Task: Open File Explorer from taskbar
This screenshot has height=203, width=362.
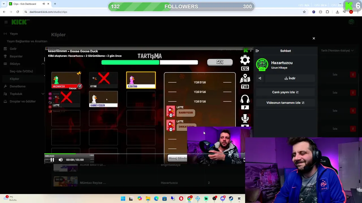Action: pyautogui.click(x=148, y=199)
